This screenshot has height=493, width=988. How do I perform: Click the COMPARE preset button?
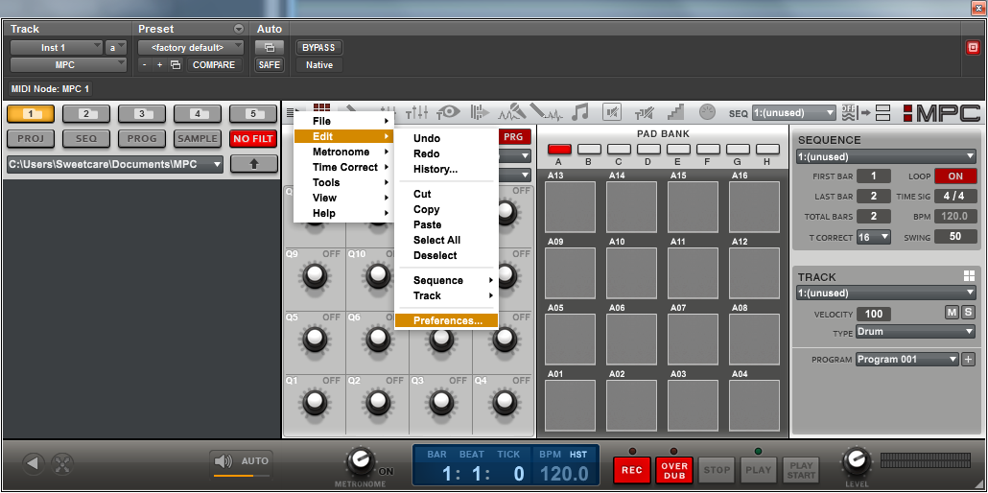(x=213, y=65)
